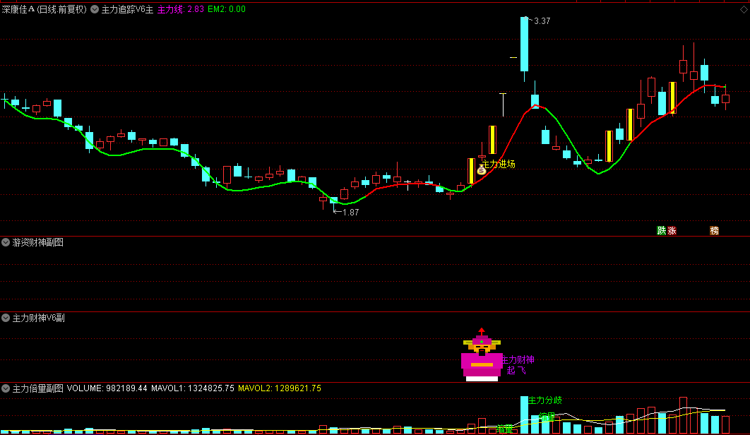
Task: Click the EM2: 0.00 value
Action: 227,9
